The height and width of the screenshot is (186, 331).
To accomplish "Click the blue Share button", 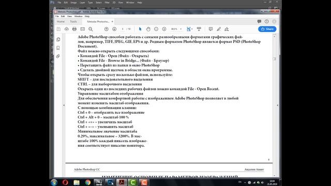I will point(267,29).
